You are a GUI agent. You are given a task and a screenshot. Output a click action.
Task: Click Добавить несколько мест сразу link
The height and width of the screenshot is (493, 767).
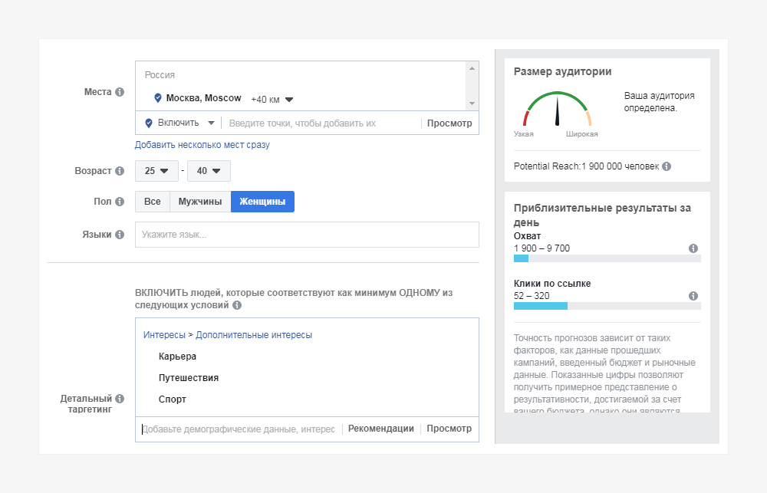[202, 145]
